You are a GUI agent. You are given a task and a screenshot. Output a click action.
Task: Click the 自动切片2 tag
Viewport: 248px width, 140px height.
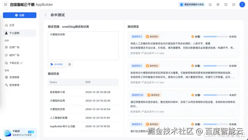(137, 66)
